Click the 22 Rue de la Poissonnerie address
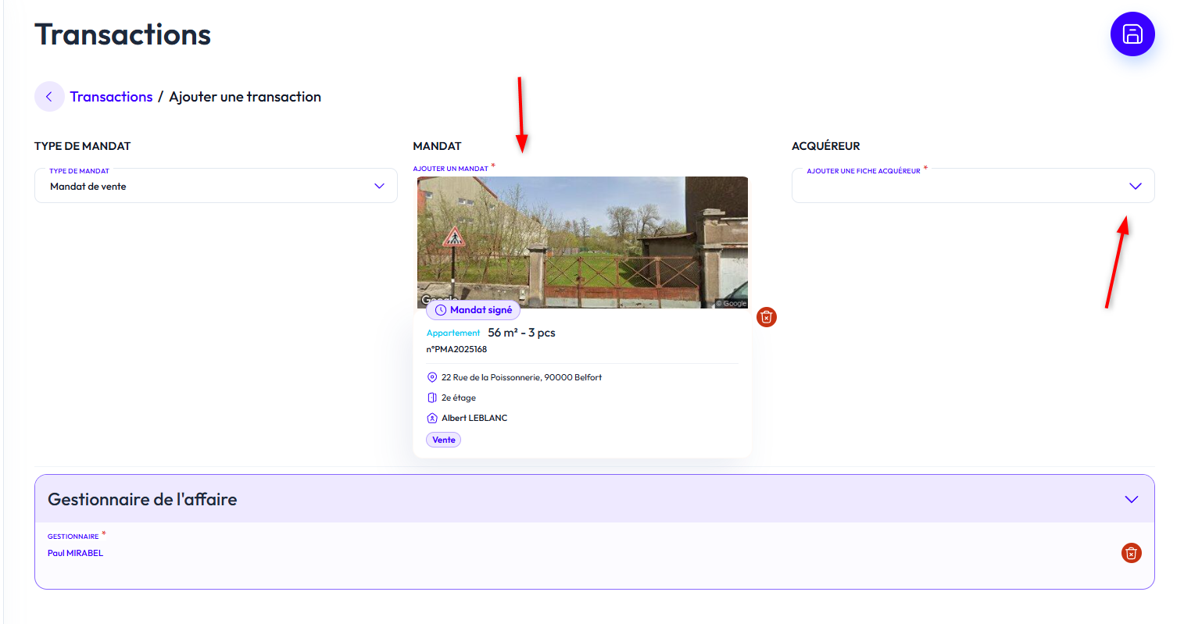The image size is (1184, 624). point(521,377)
